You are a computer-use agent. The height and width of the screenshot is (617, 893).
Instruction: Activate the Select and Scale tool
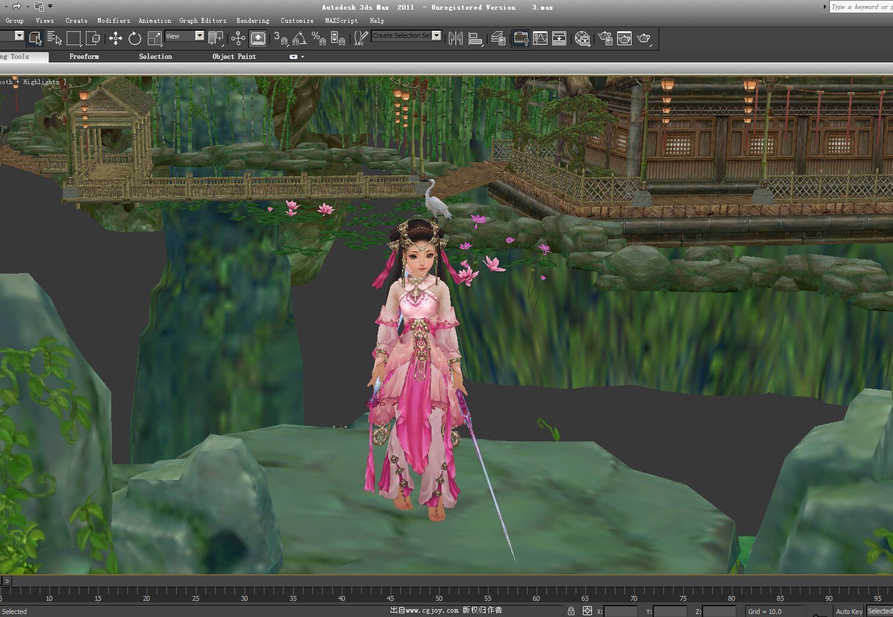click(x=154, y=38)
